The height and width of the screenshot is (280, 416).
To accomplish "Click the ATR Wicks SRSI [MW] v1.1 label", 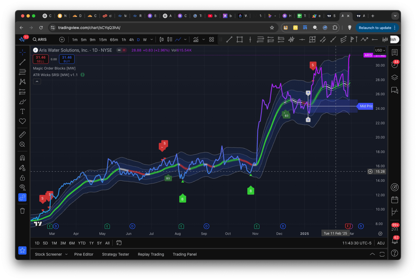I will (x=55, y=75).
